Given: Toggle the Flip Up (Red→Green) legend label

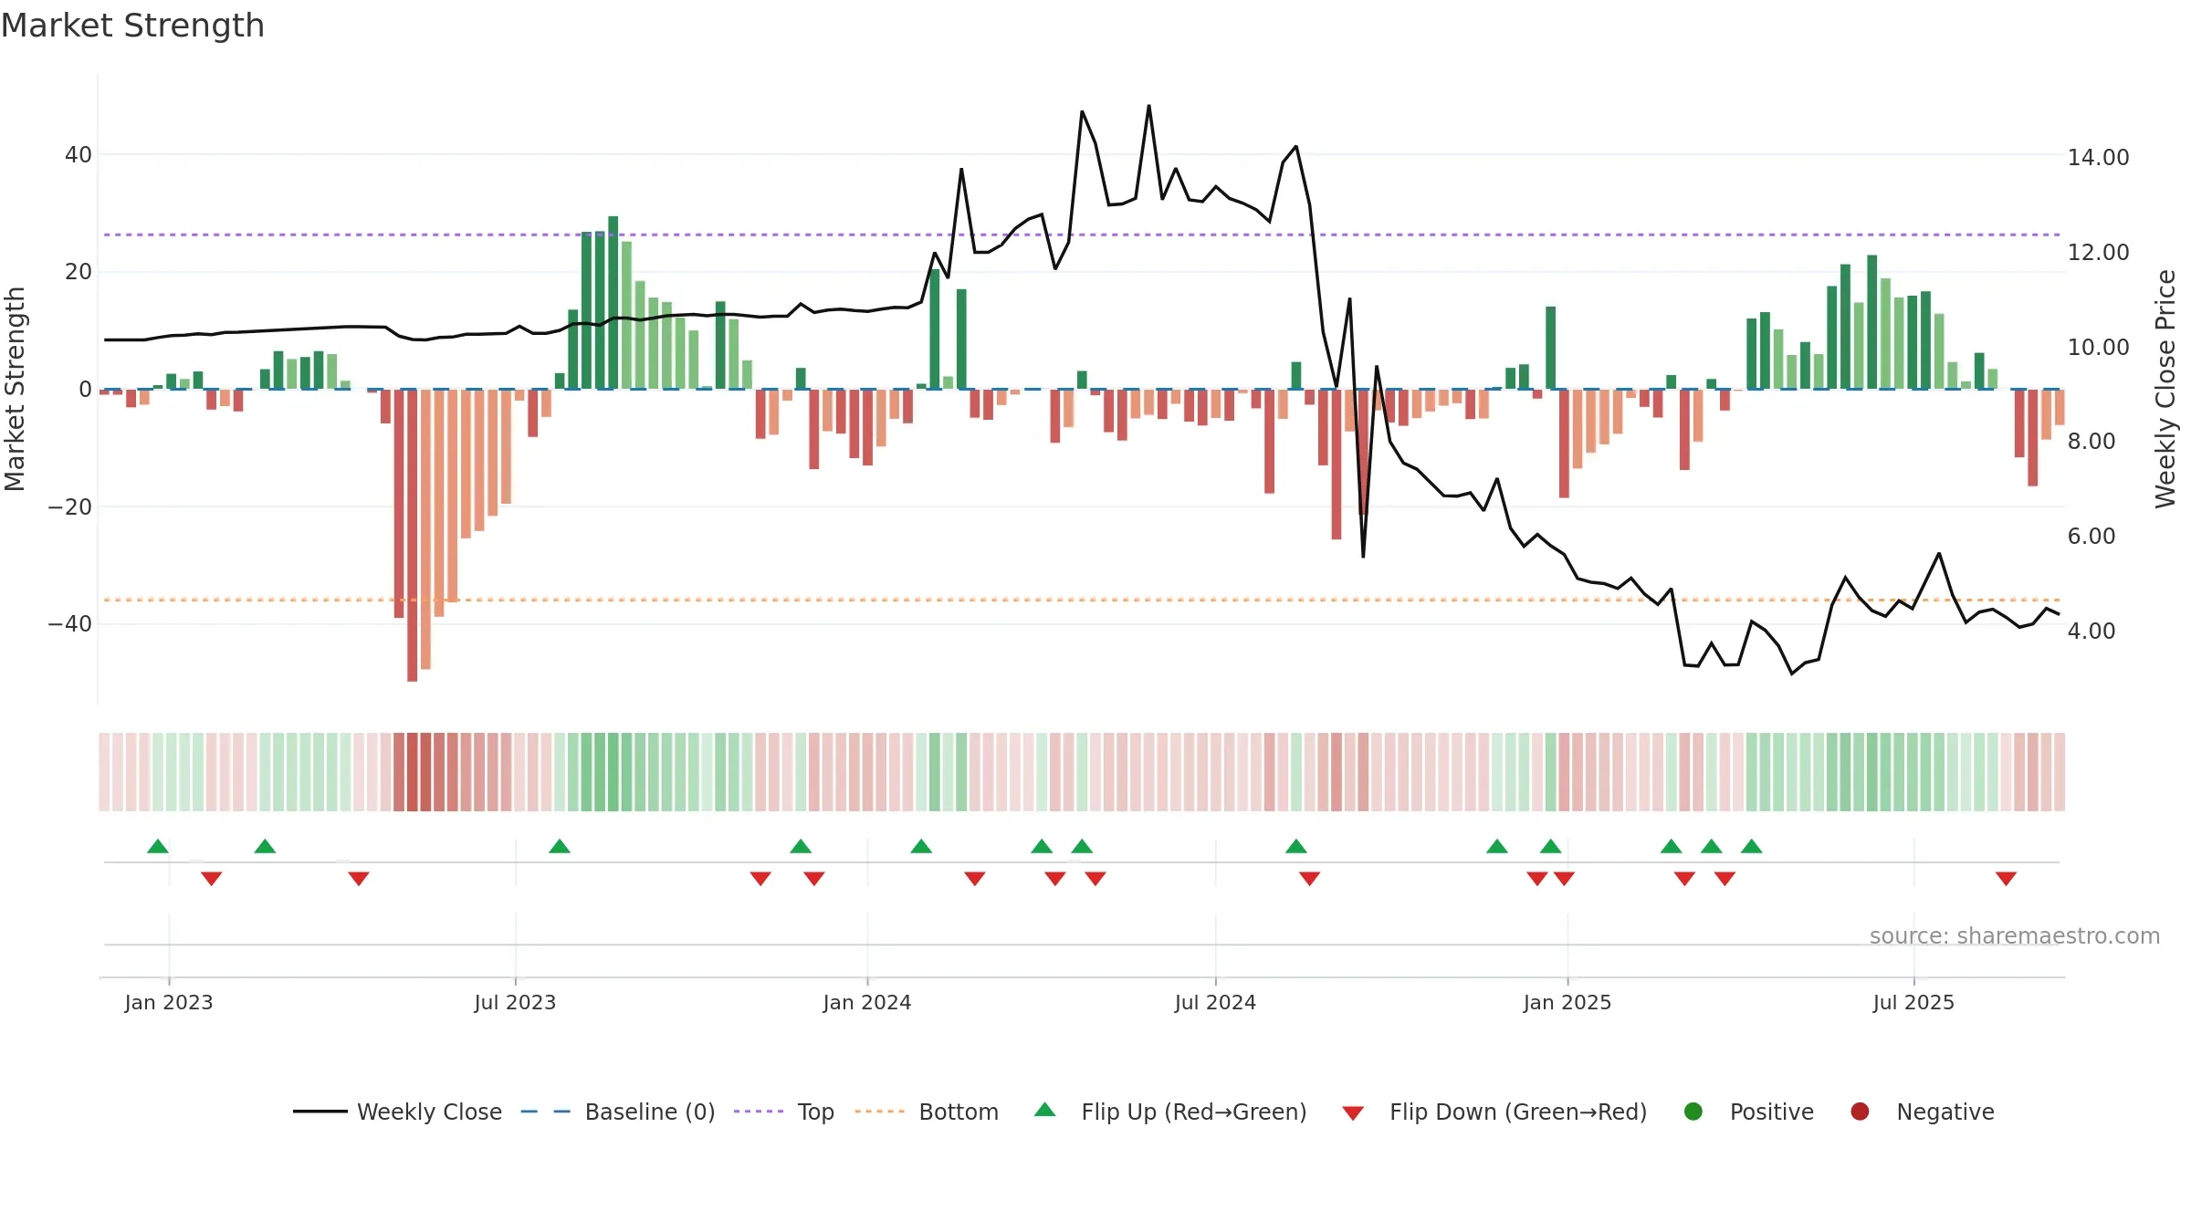Looking at the screenshot, I should coord(1194,1112).
